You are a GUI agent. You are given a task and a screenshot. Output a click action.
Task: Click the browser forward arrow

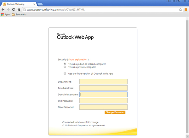8,9
